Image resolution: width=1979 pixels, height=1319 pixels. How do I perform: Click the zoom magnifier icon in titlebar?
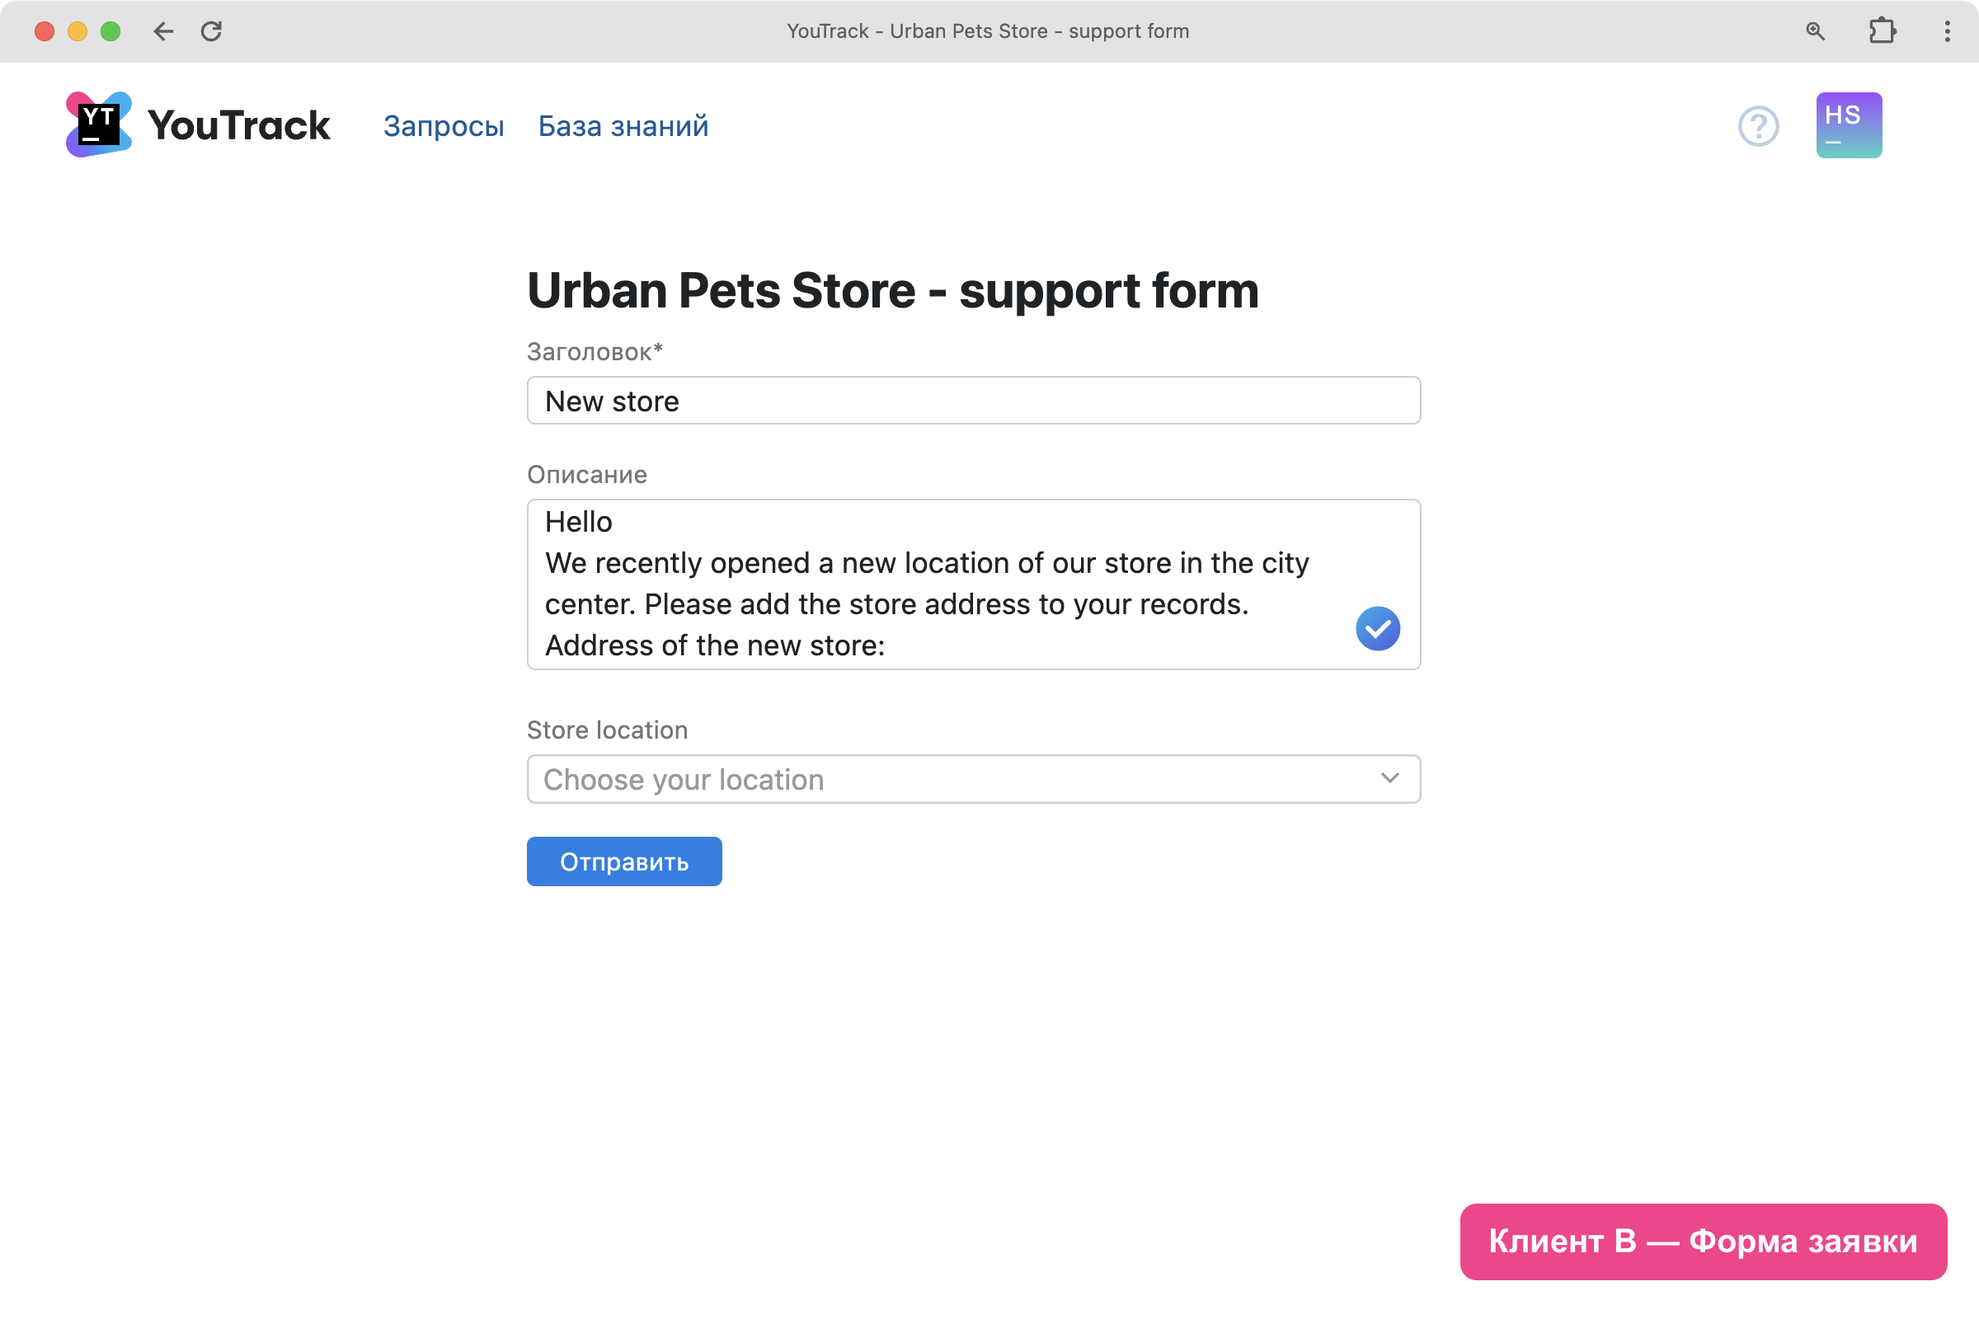(1815, 31)
